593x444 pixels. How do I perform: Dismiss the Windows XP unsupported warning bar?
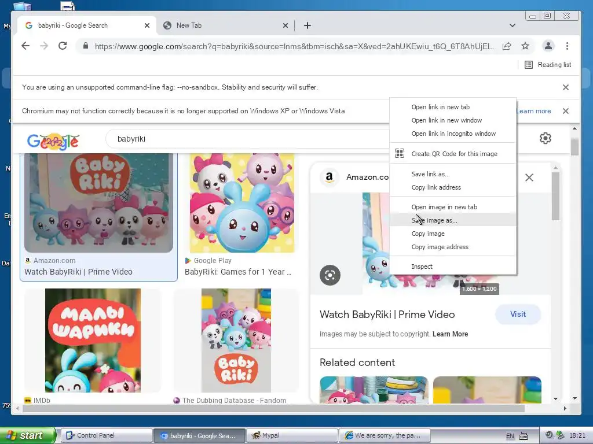pos(566,111)
